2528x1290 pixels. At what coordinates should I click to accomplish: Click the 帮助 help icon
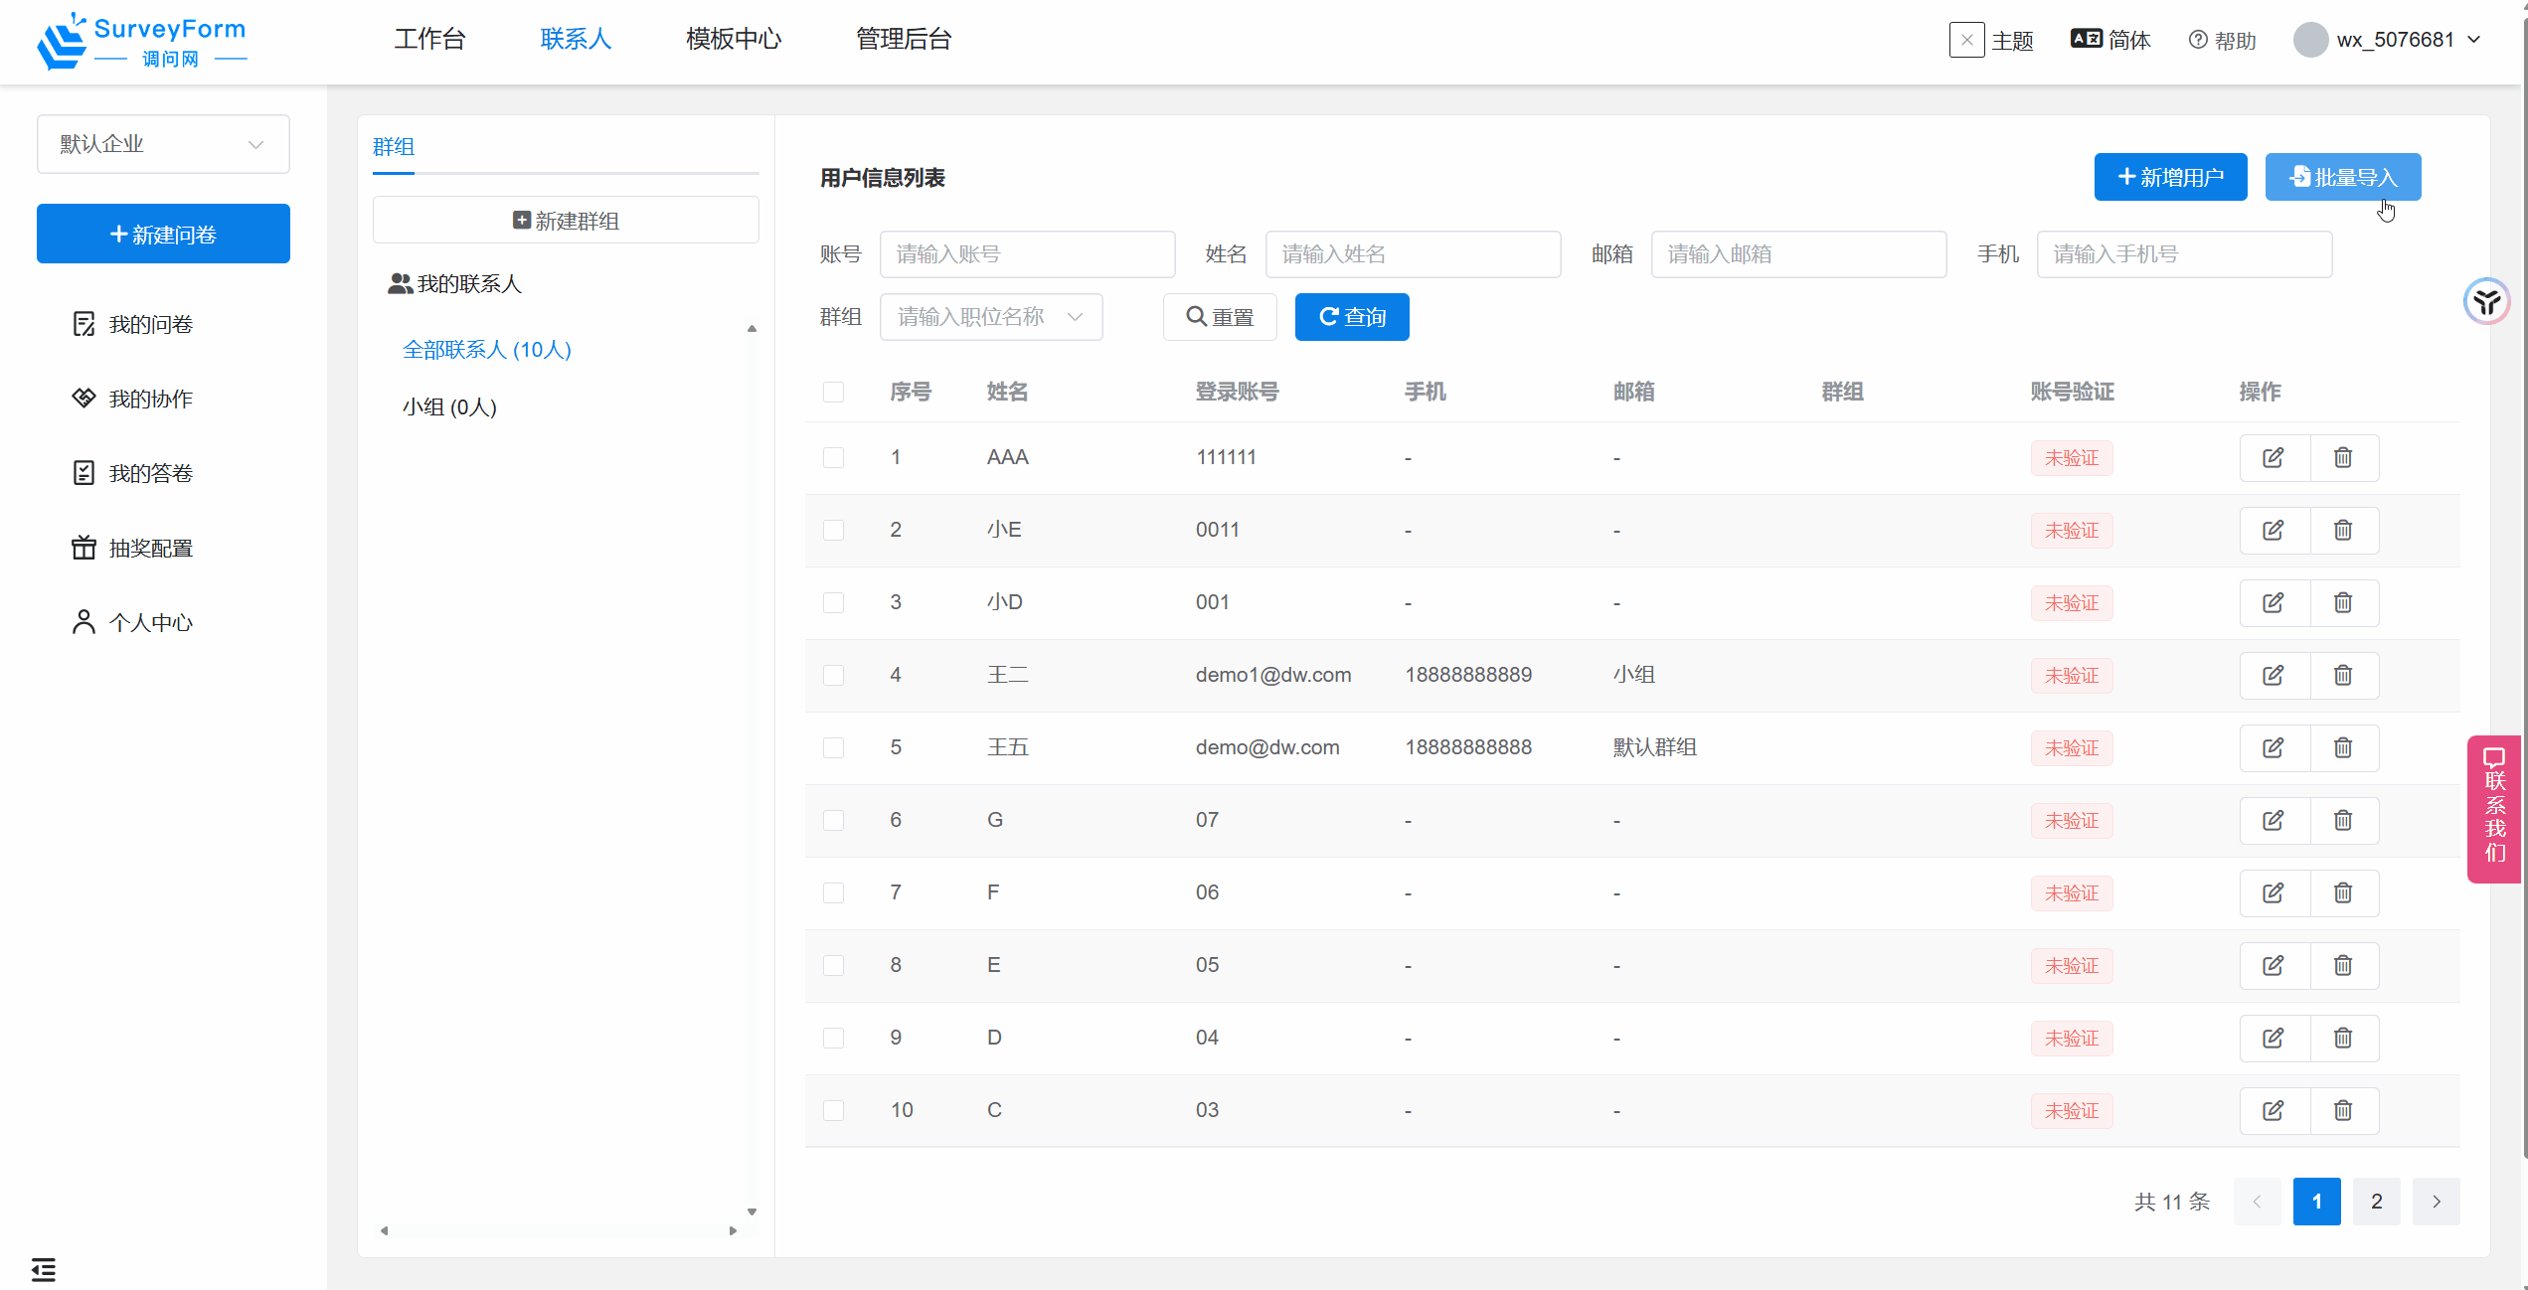click(x=2198, y=40)
